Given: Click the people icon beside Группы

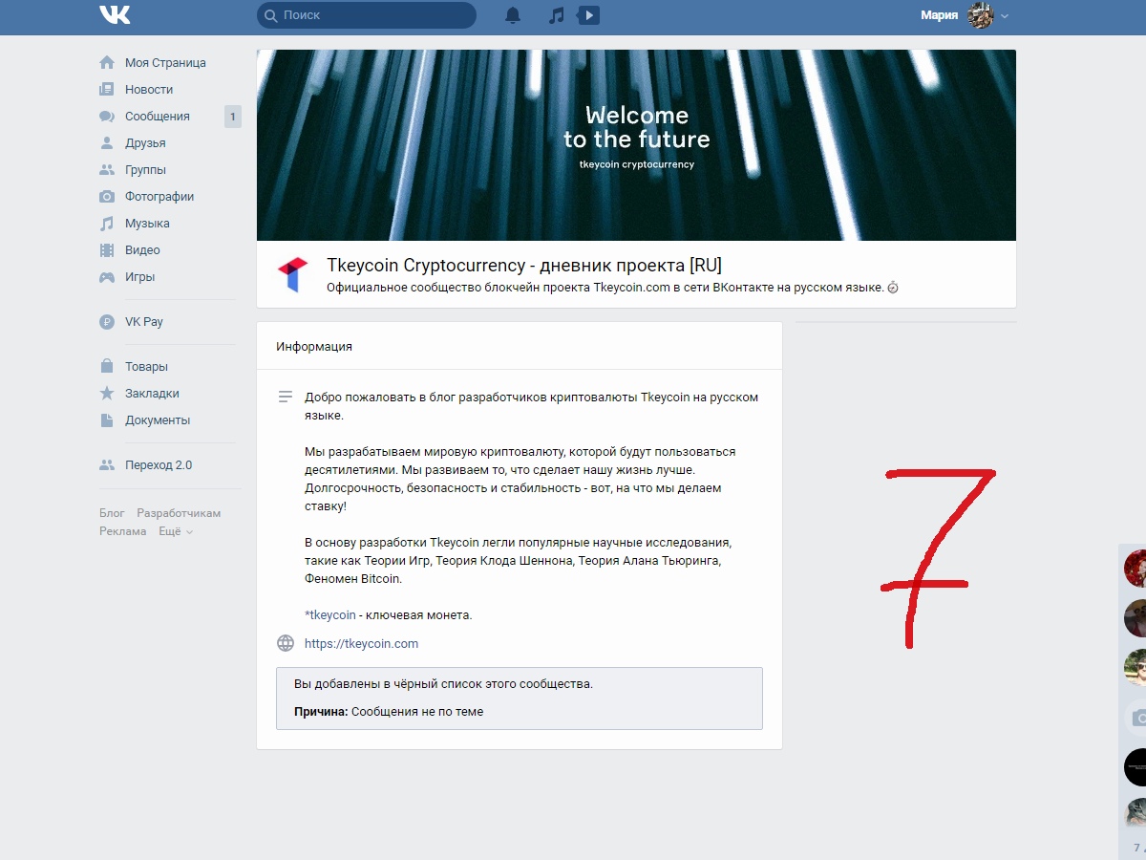Looking at the screenshot, I should coord(107,169).
